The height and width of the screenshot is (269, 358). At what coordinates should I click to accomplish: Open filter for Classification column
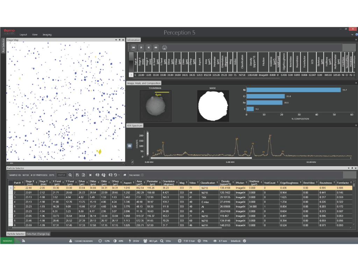coord(217,183)
